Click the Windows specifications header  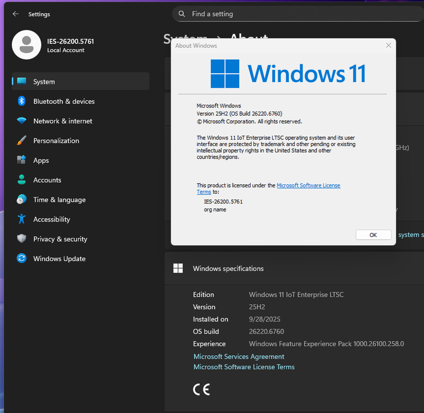tap(294, 268)
